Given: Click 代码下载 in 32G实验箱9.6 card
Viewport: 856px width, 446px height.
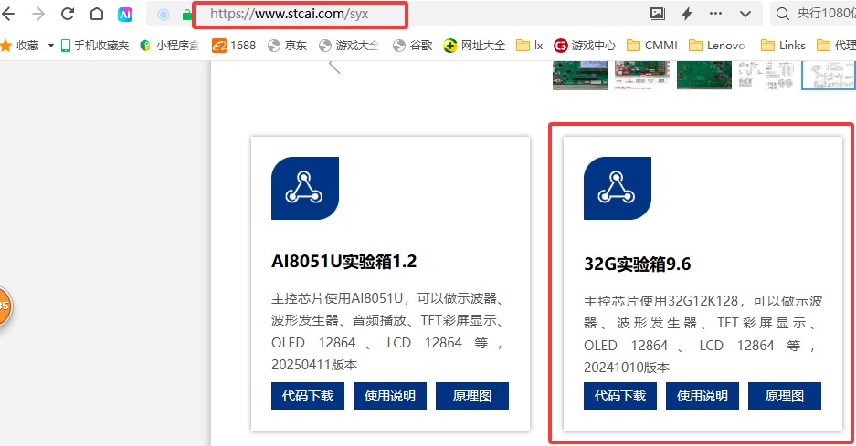Looking at the screenshot, I should click(x=619, y=396).
